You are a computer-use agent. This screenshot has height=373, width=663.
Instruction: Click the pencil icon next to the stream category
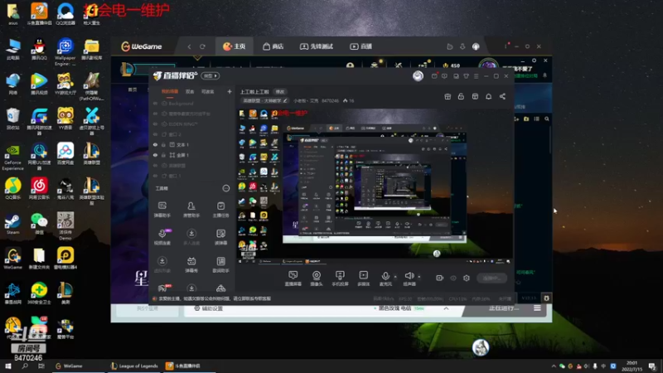tap(285, 100)
